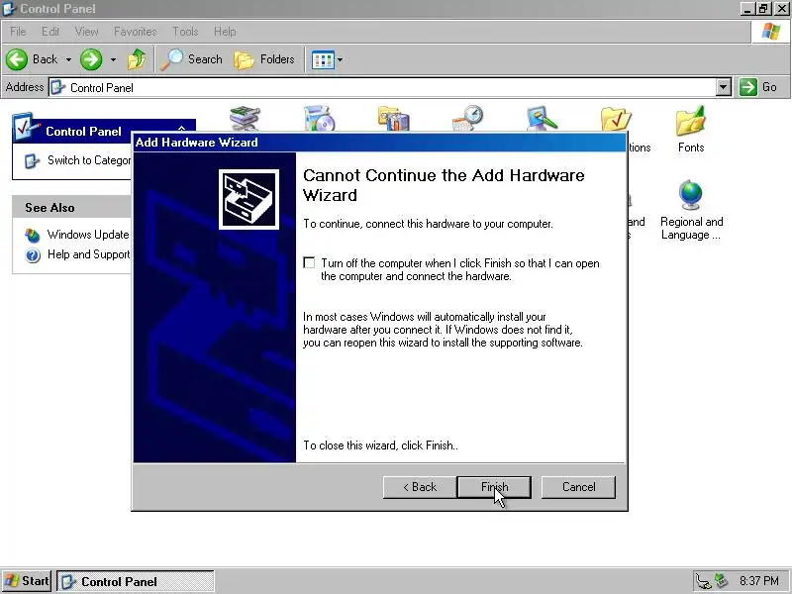Open the File menu in Control Panel
This screenshot has height=594, width=792.
18,32
